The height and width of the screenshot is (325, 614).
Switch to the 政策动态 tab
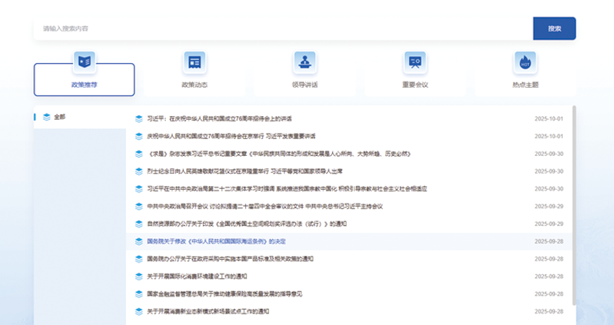(x=194, y=84)
